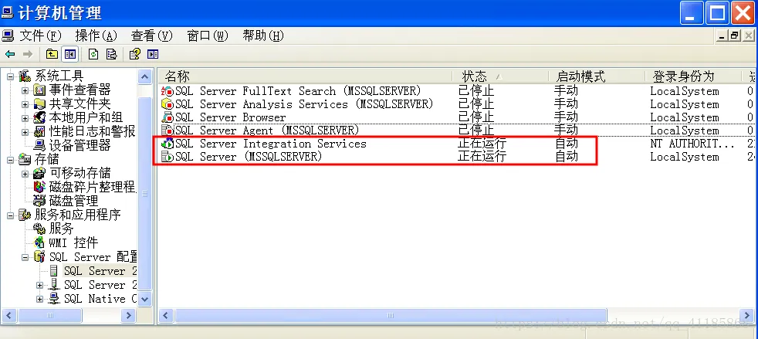Expand the 事件查看器 node
The image size is (758, 339).
tap(25, 90)
